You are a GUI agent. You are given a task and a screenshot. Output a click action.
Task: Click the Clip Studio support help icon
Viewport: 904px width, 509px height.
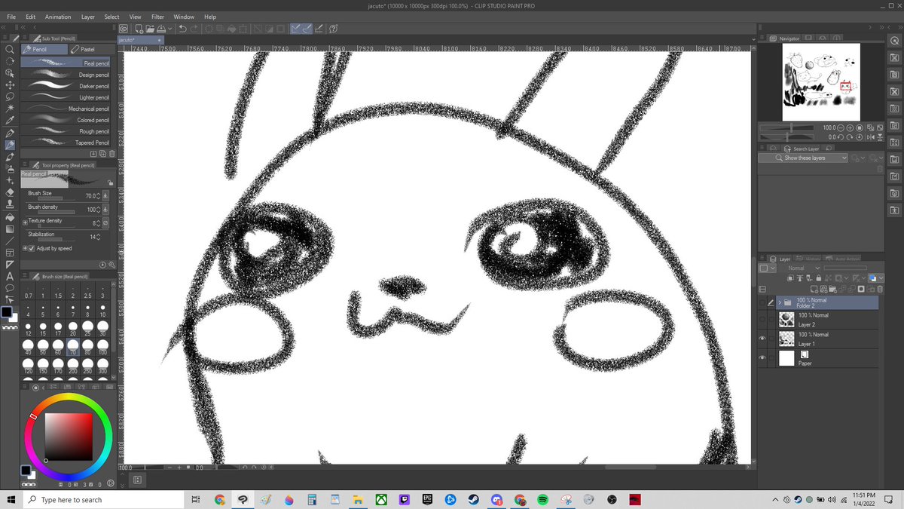(x=333, y=29)
